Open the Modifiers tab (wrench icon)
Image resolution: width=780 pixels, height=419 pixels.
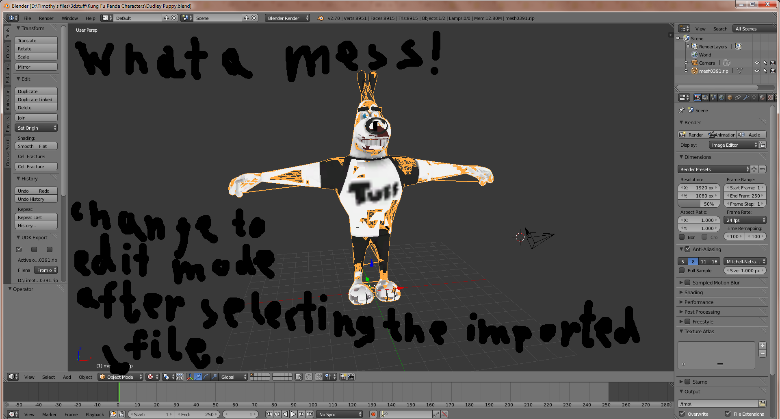746,98
